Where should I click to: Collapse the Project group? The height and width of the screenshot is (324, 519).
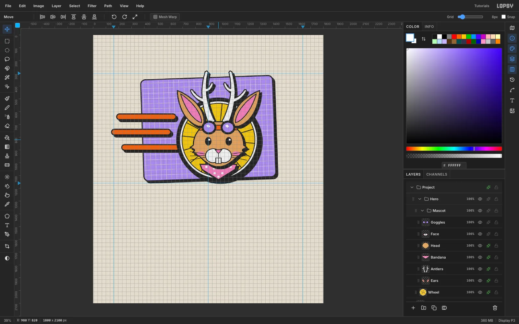pyautogui.click(x=412, y=187)
